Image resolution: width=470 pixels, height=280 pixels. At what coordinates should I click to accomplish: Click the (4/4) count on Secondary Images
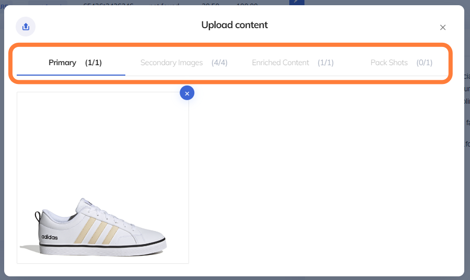pos(219,63)
